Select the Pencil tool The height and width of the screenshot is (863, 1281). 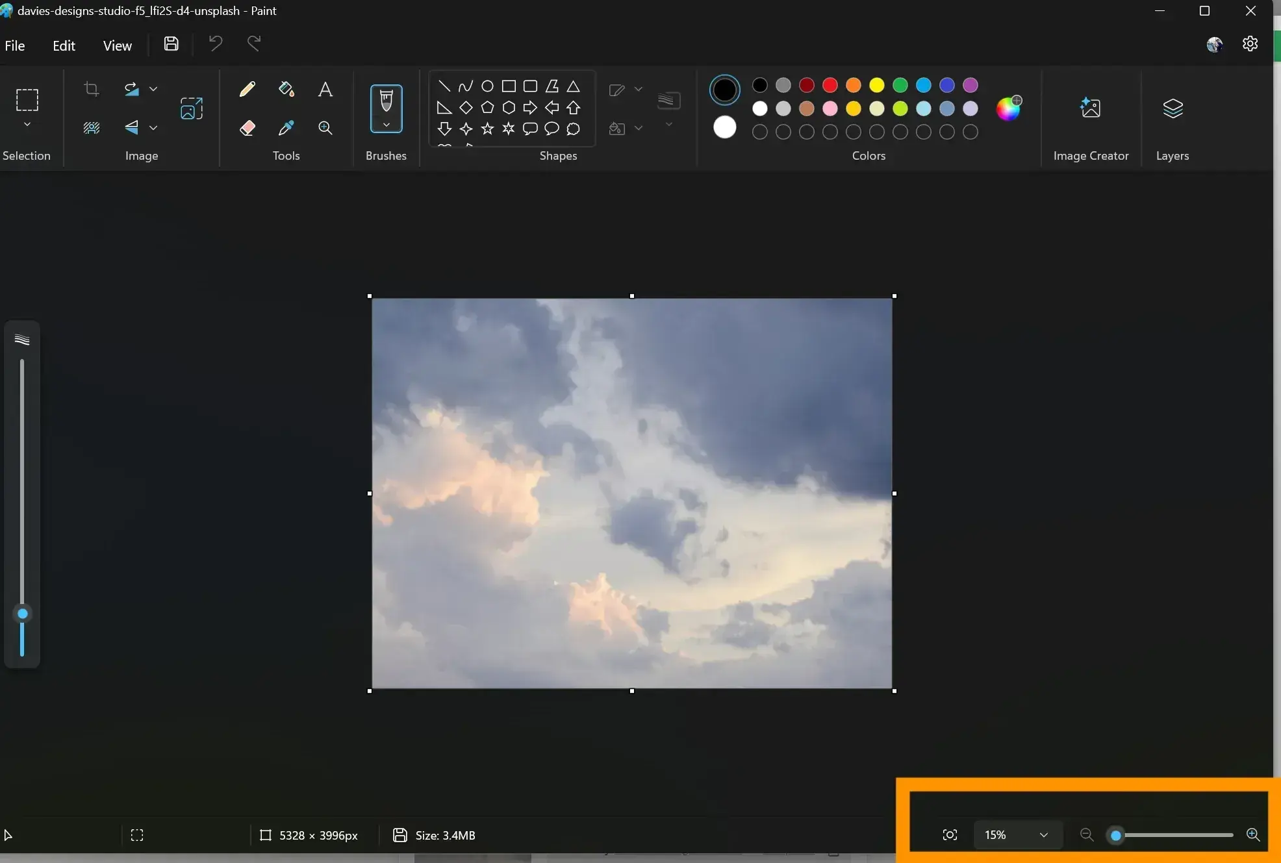[247, 89]
